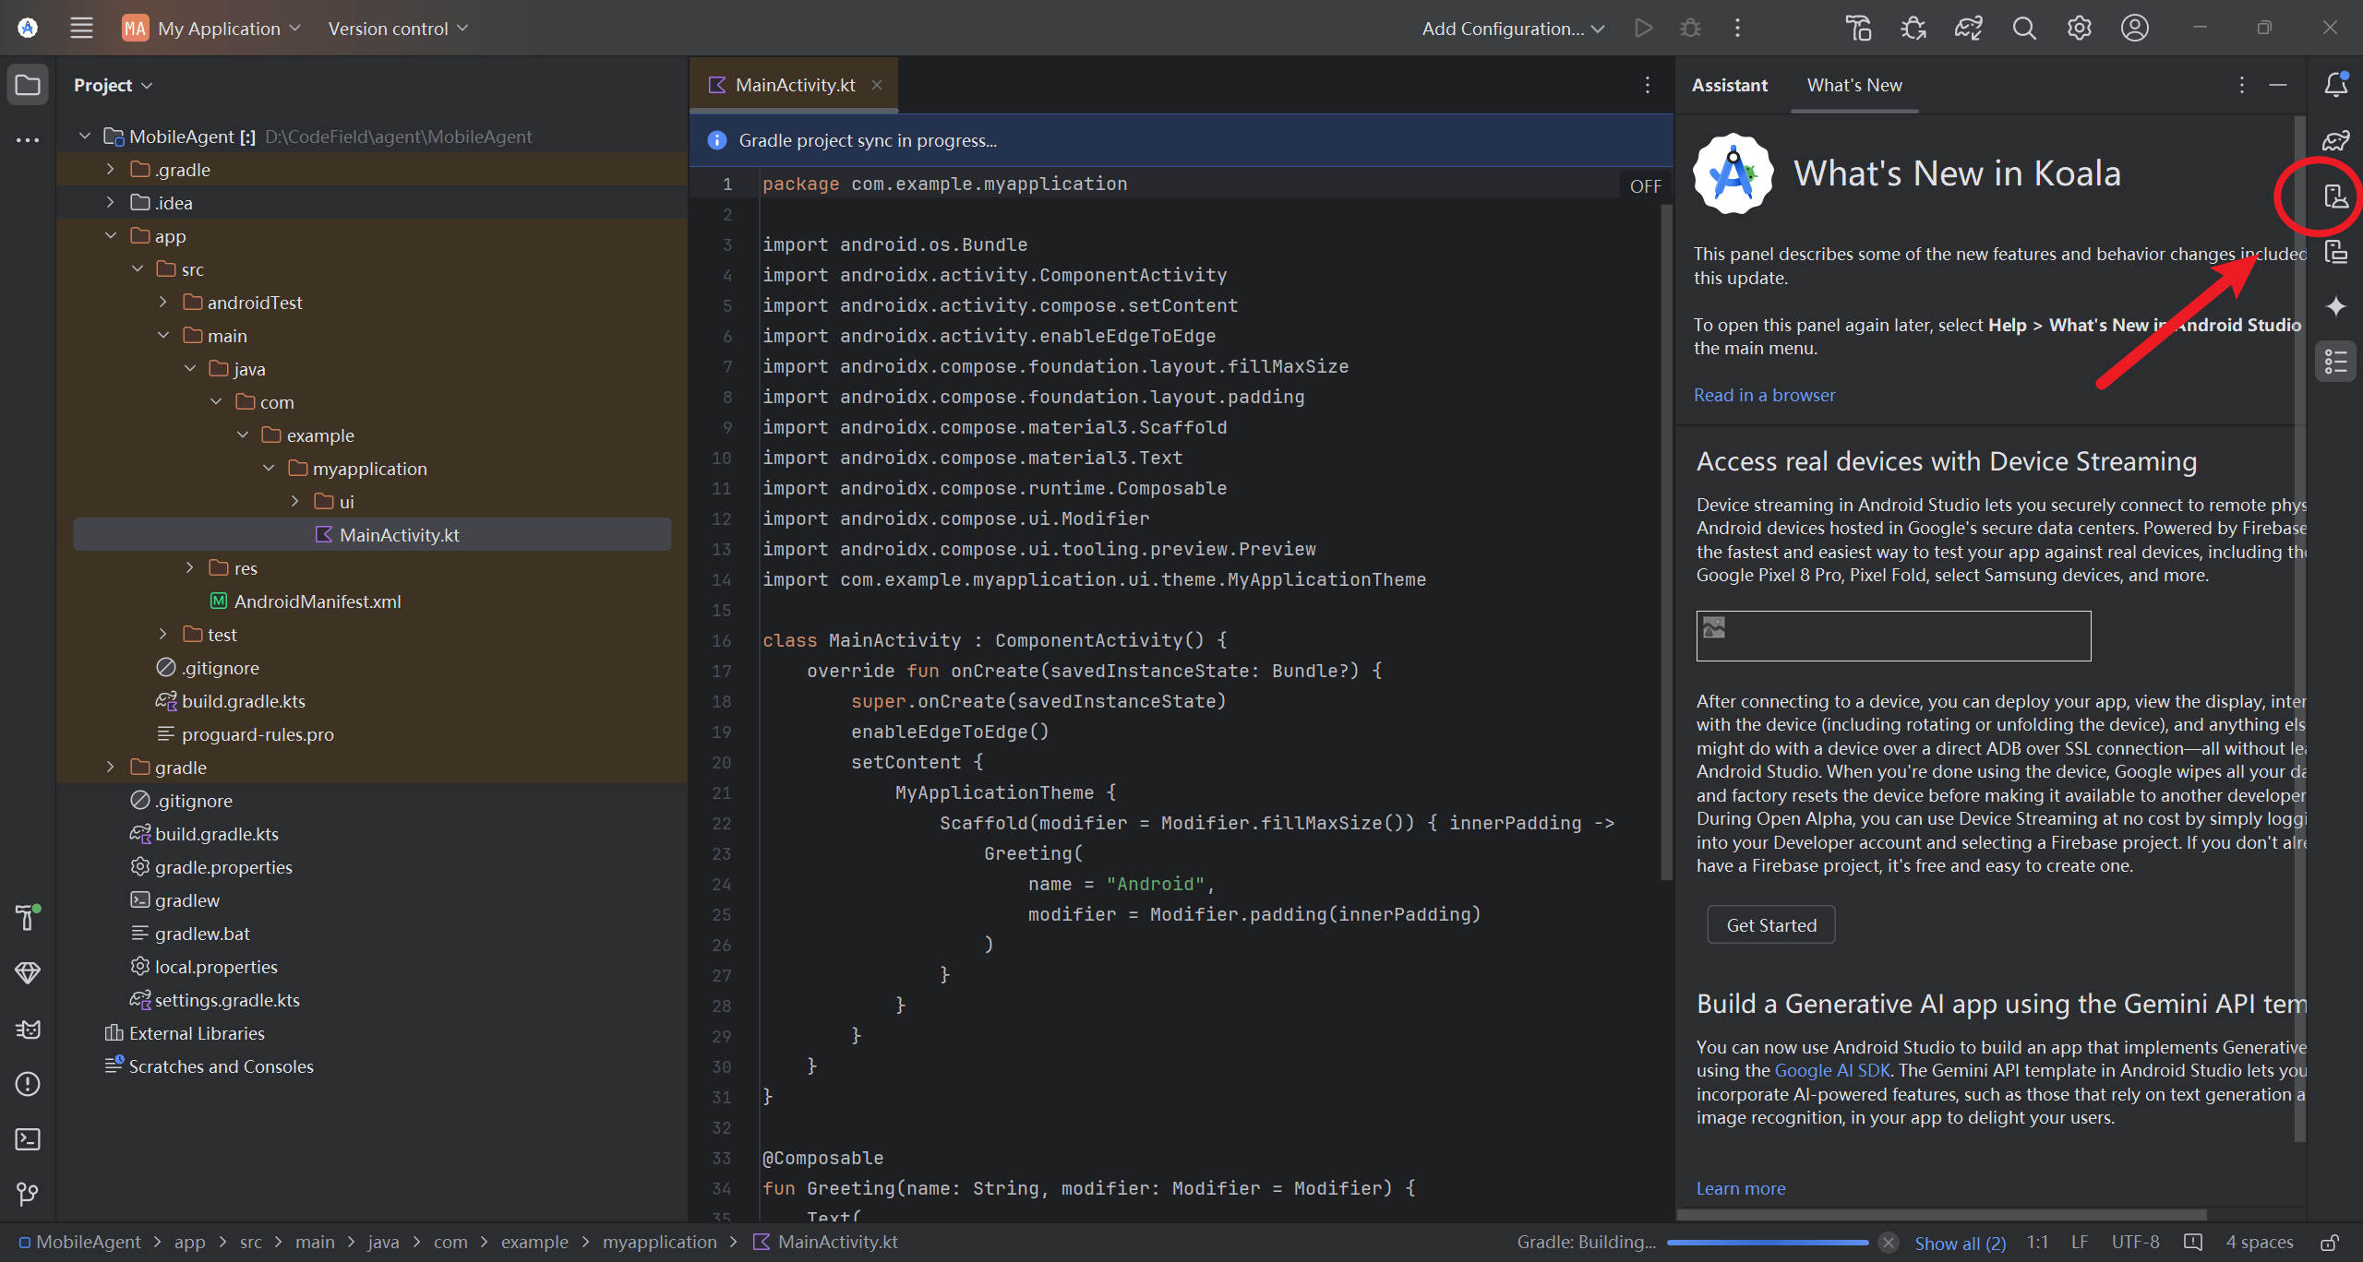The width and height of the screenshot is (2363, 1262).
Task: Open the Logcat tool window
Action: [x=28, y=1029]
